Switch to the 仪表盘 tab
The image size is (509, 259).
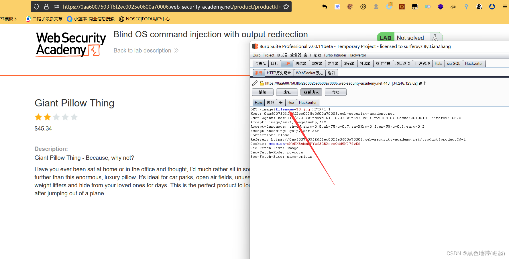pos(261,64)
